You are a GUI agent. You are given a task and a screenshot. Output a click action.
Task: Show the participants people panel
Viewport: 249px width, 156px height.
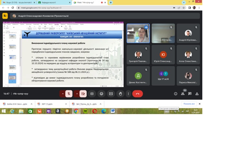click(x=183, y=94)
